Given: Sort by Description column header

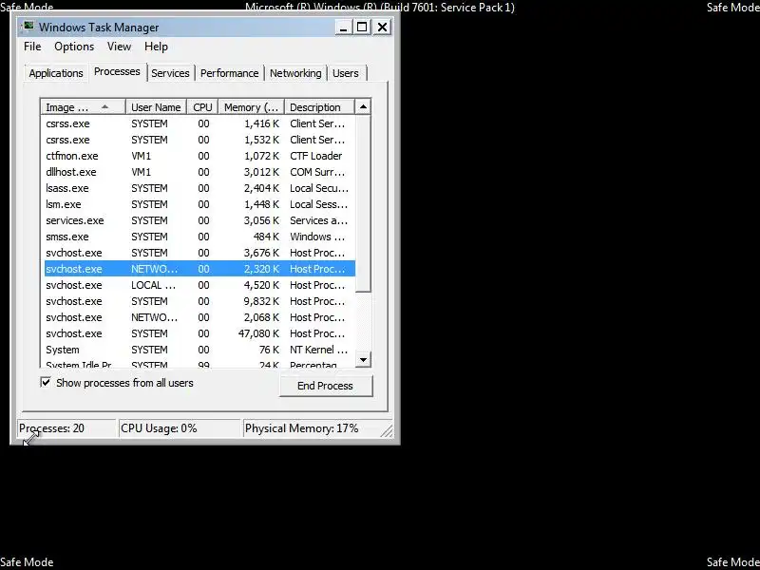Looking at the screenshot, I should tap(320, 107).
